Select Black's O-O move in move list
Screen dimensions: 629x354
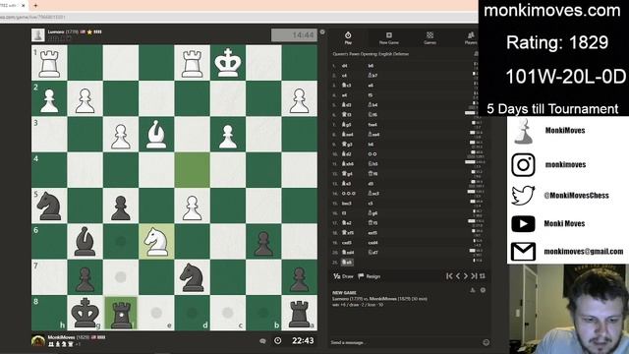coord(372,153)
